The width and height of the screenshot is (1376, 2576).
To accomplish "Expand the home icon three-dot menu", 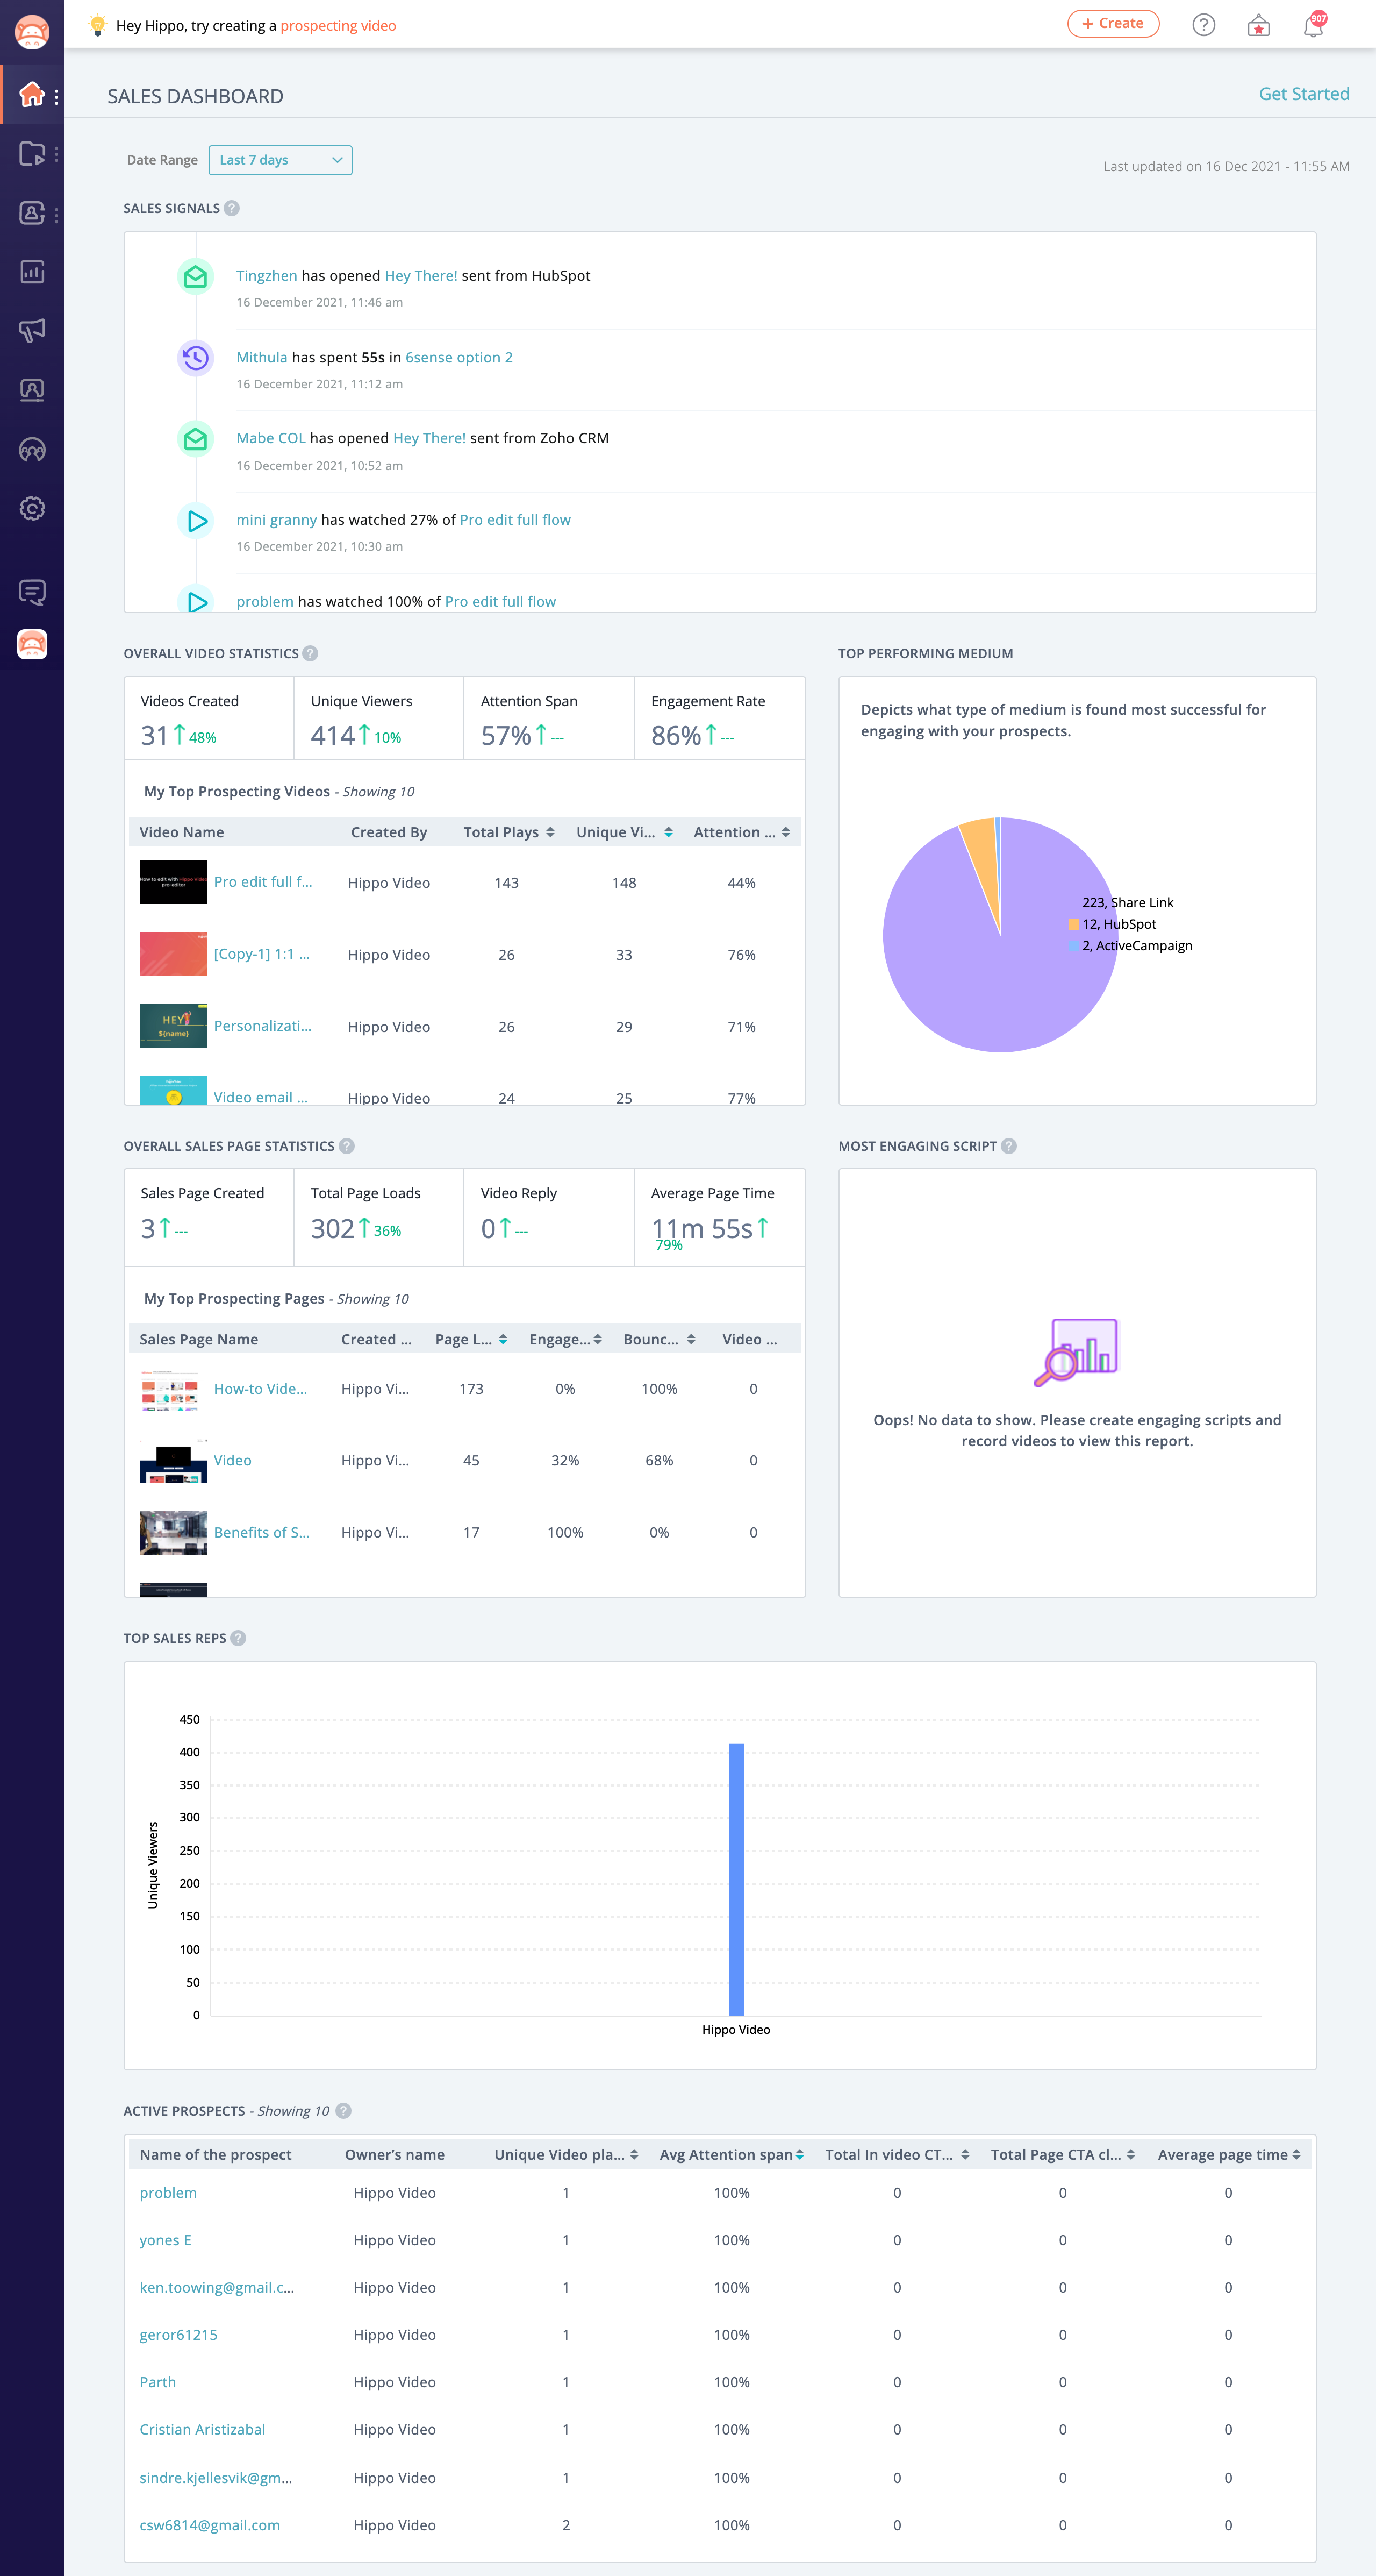I will (x=57, y=97).
